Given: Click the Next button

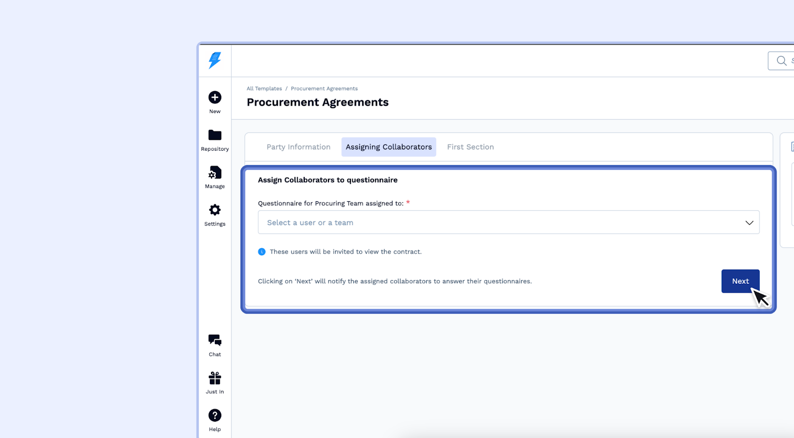Looking at the screenshot, I should click(x=740, y=281).
